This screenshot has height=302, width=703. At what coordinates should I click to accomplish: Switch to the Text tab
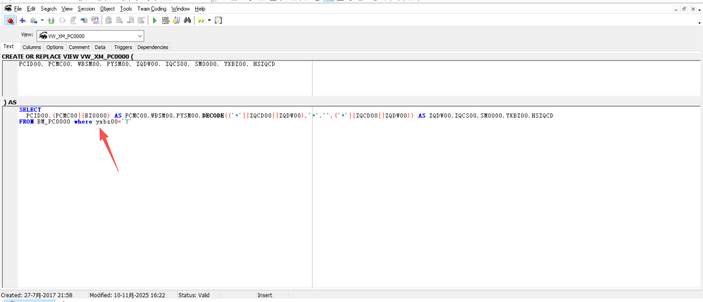coord(8,46)
